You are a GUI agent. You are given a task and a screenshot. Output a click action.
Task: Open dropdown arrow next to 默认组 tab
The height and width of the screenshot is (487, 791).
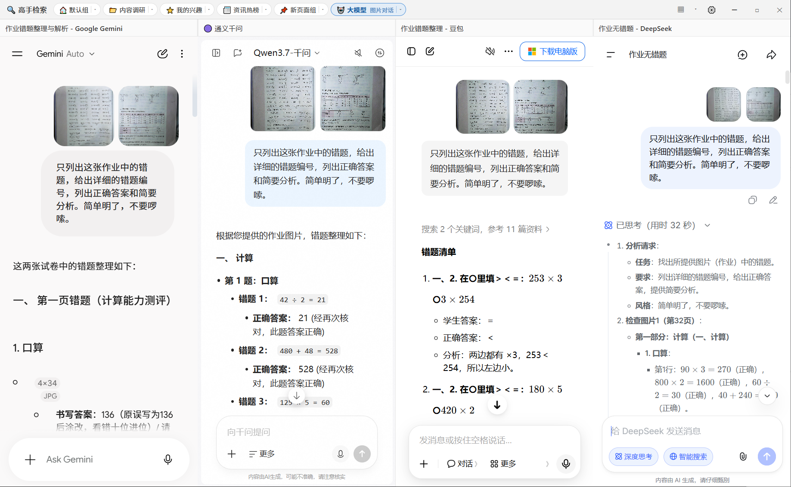tap(95, 10)
